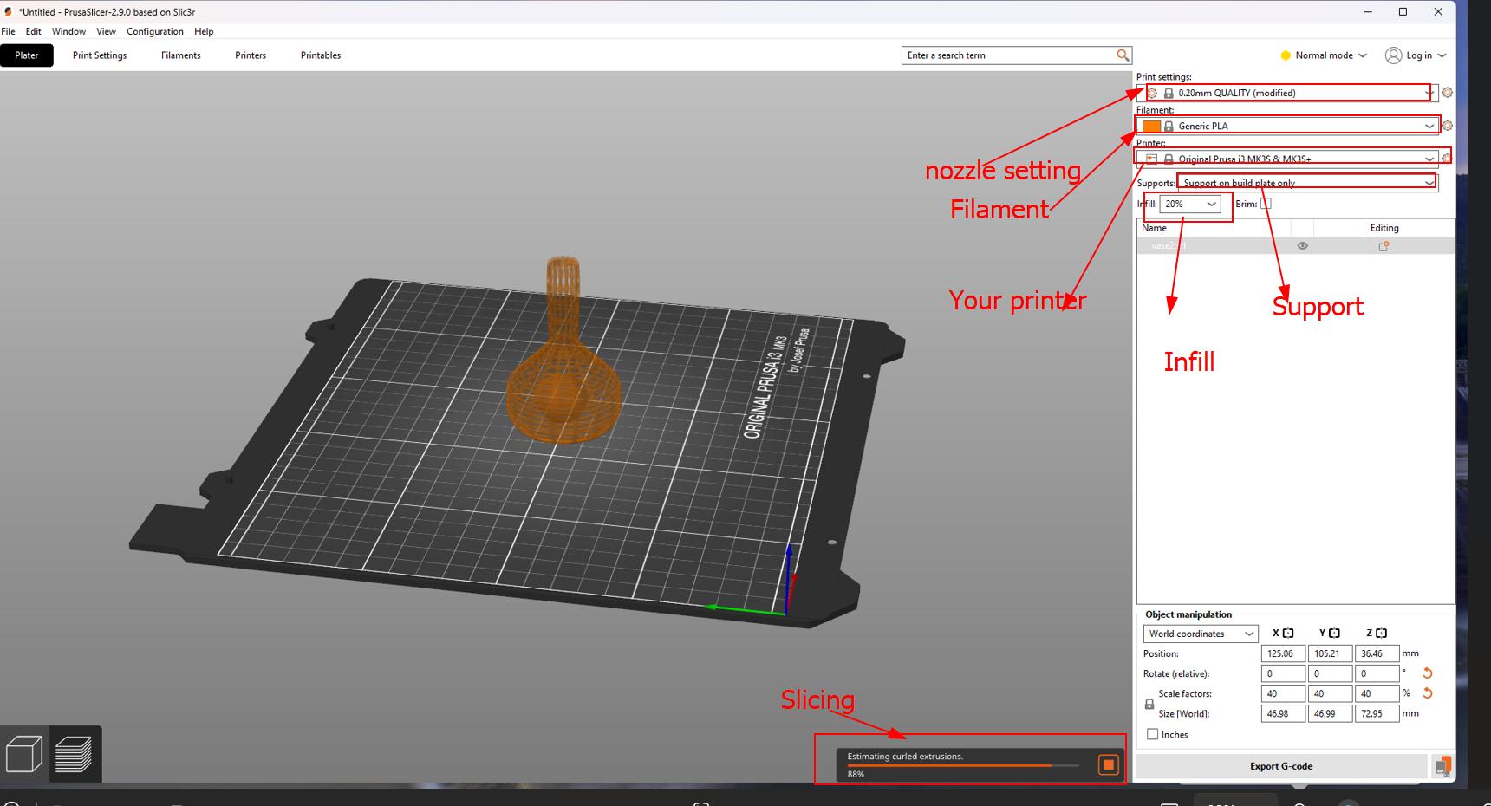Select the Plater tab
The image size is (1491, 806).
(x=27, y=55)
